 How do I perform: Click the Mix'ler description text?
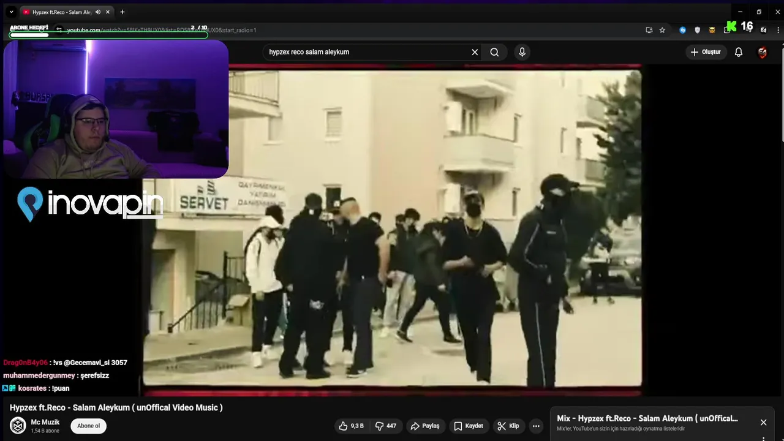621,429
